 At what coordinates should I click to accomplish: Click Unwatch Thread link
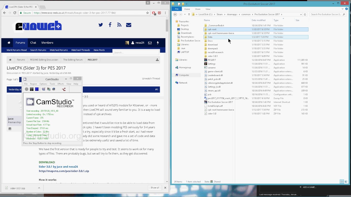coord(151,79)
